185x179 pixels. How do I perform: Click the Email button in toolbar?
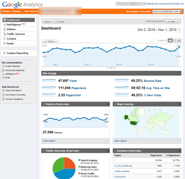(60, 21)
